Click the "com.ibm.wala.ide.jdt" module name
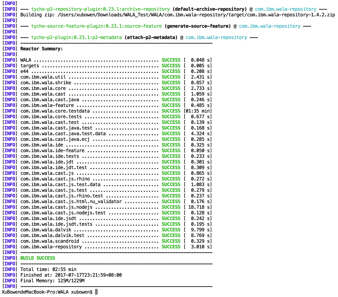 (47, 162)
